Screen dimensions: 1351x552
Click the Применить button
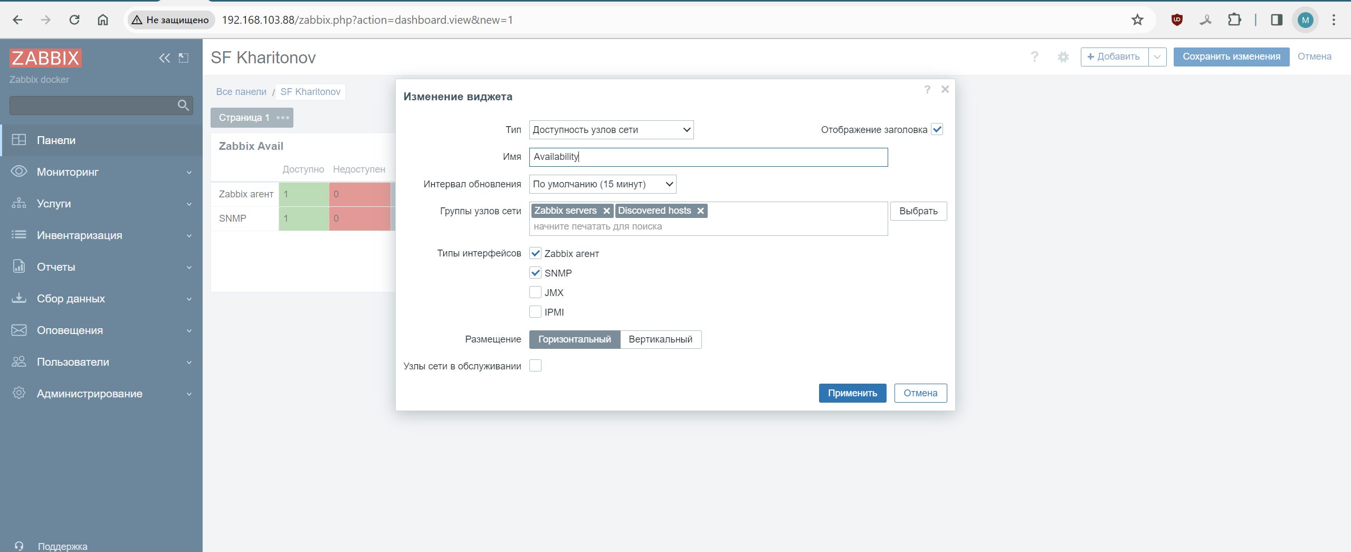click(x=852, y=393)
